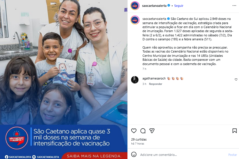Image resolution: width=239 pixels, height=159 pixels.
Task: Like the post with the heart icon
Action: click(134, 131)
